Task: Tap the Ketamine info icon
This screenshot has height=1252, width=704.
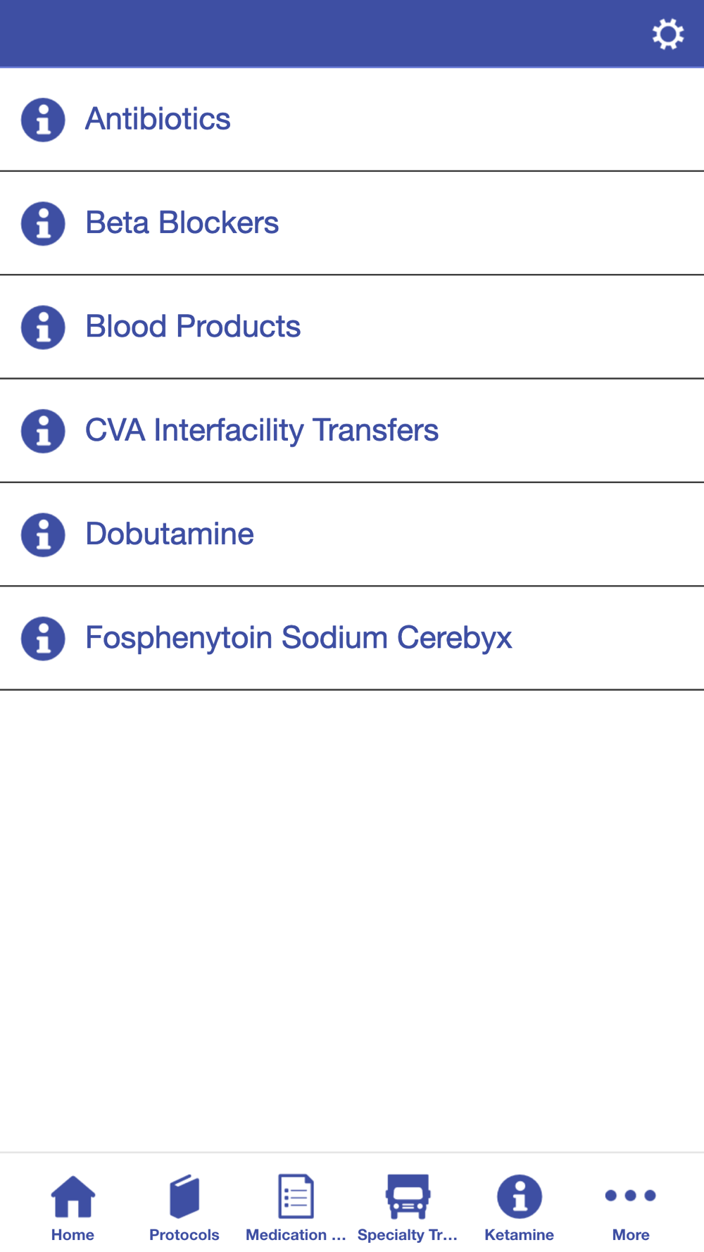Action: point(520,1196)
